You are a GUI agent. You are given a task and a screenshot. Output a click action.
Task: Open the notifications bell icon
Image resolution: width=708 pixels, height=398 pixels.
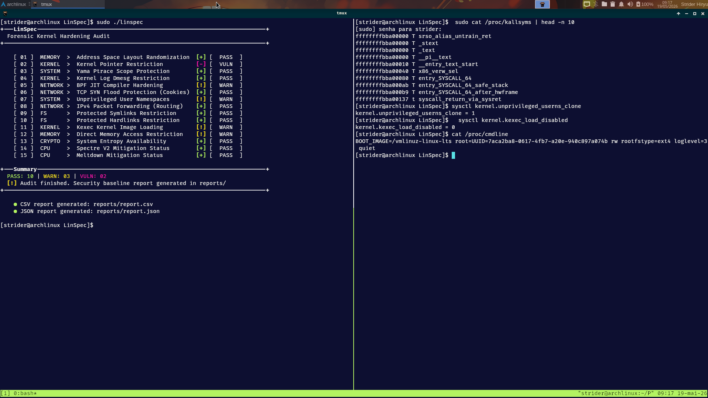(621, 4)
